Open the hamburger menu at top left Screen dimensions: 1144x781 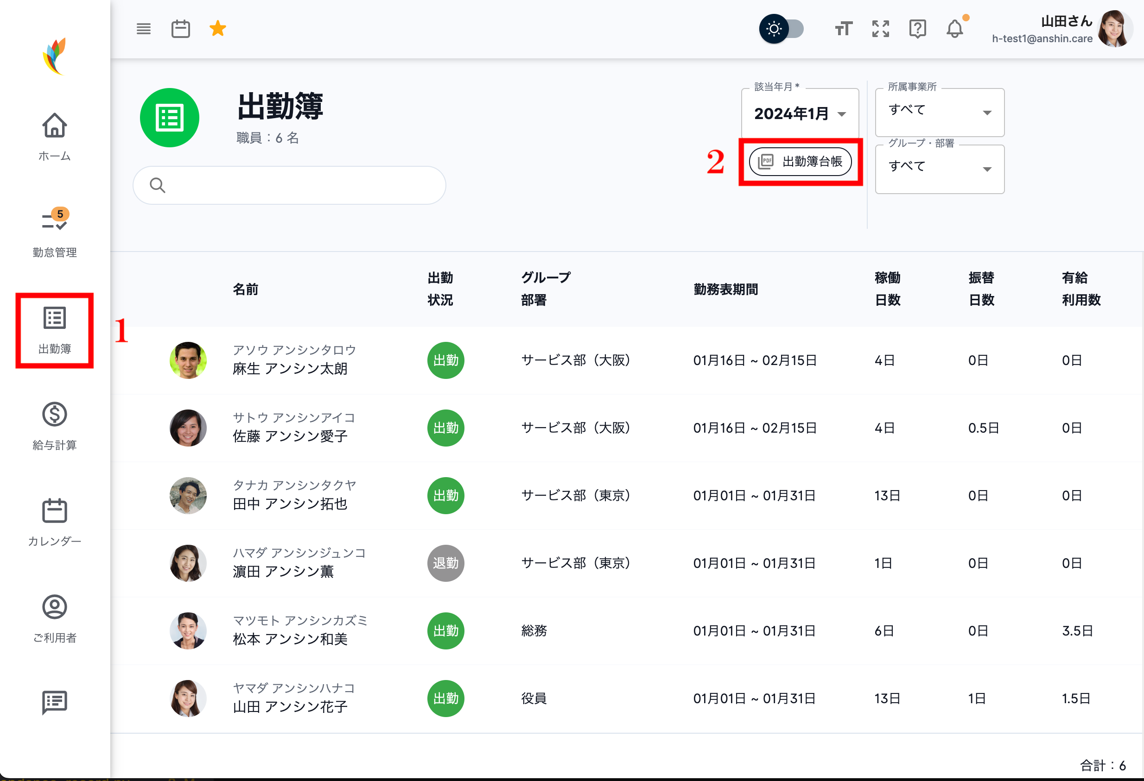point(144,28)
